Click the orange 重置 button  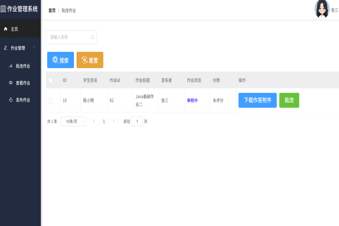coord(90,60)
